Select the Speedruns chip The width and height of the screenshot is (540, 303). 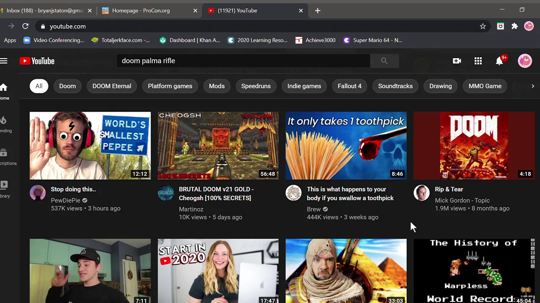click(x=256, y=86)
